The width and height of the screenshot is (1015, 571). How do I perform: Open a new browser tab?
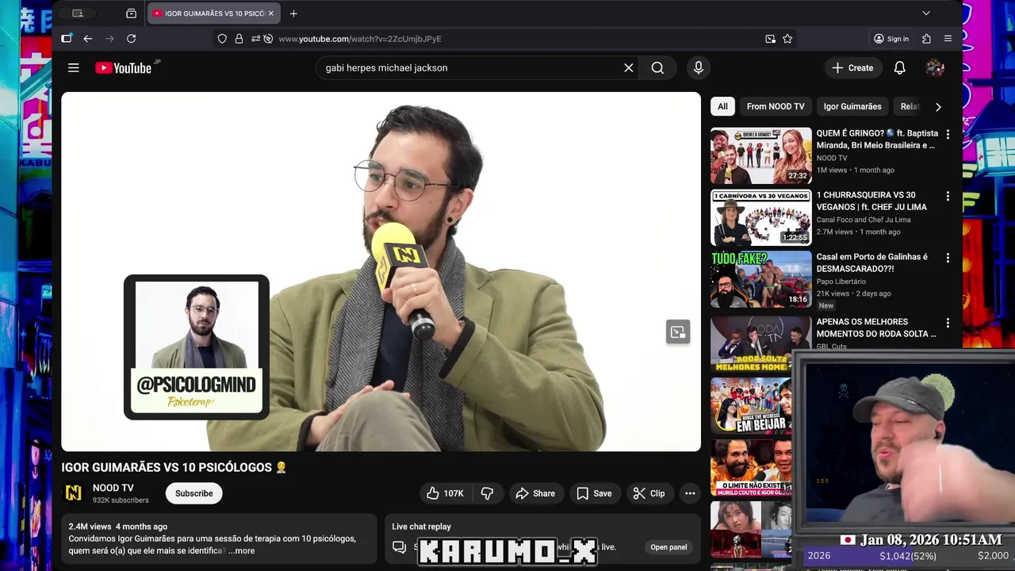pos(293,13)
